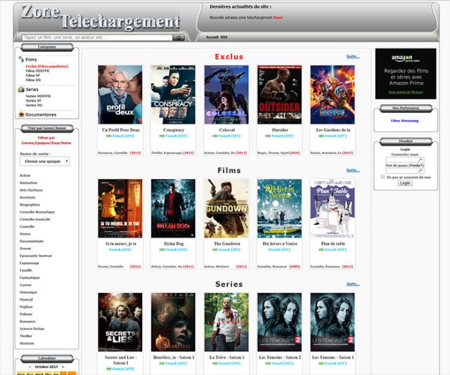The image size is (450, 375).
Task: Filter by Western genre
Action: pos(27,343)
